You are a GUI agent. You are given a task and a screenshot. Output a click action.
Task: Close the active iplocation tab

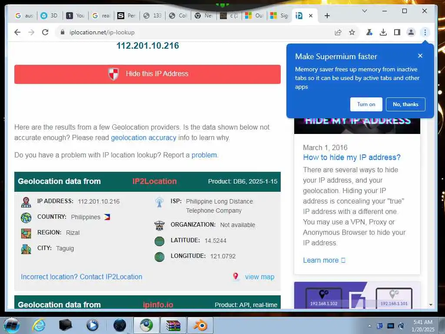(x=311, y=16)
